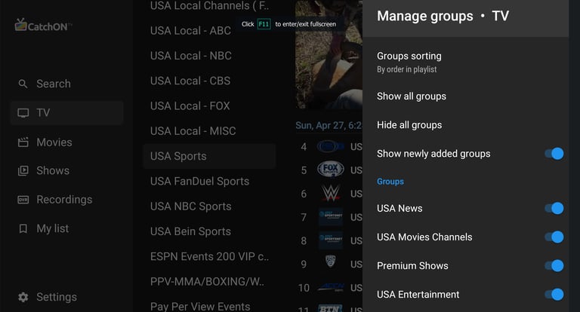This screenshot has width=580, height=312.
Task: Click the Manage groups TV title
Action: [443, 17]
